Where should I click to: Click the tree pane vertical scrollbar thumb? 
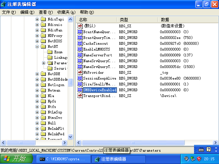70,82
